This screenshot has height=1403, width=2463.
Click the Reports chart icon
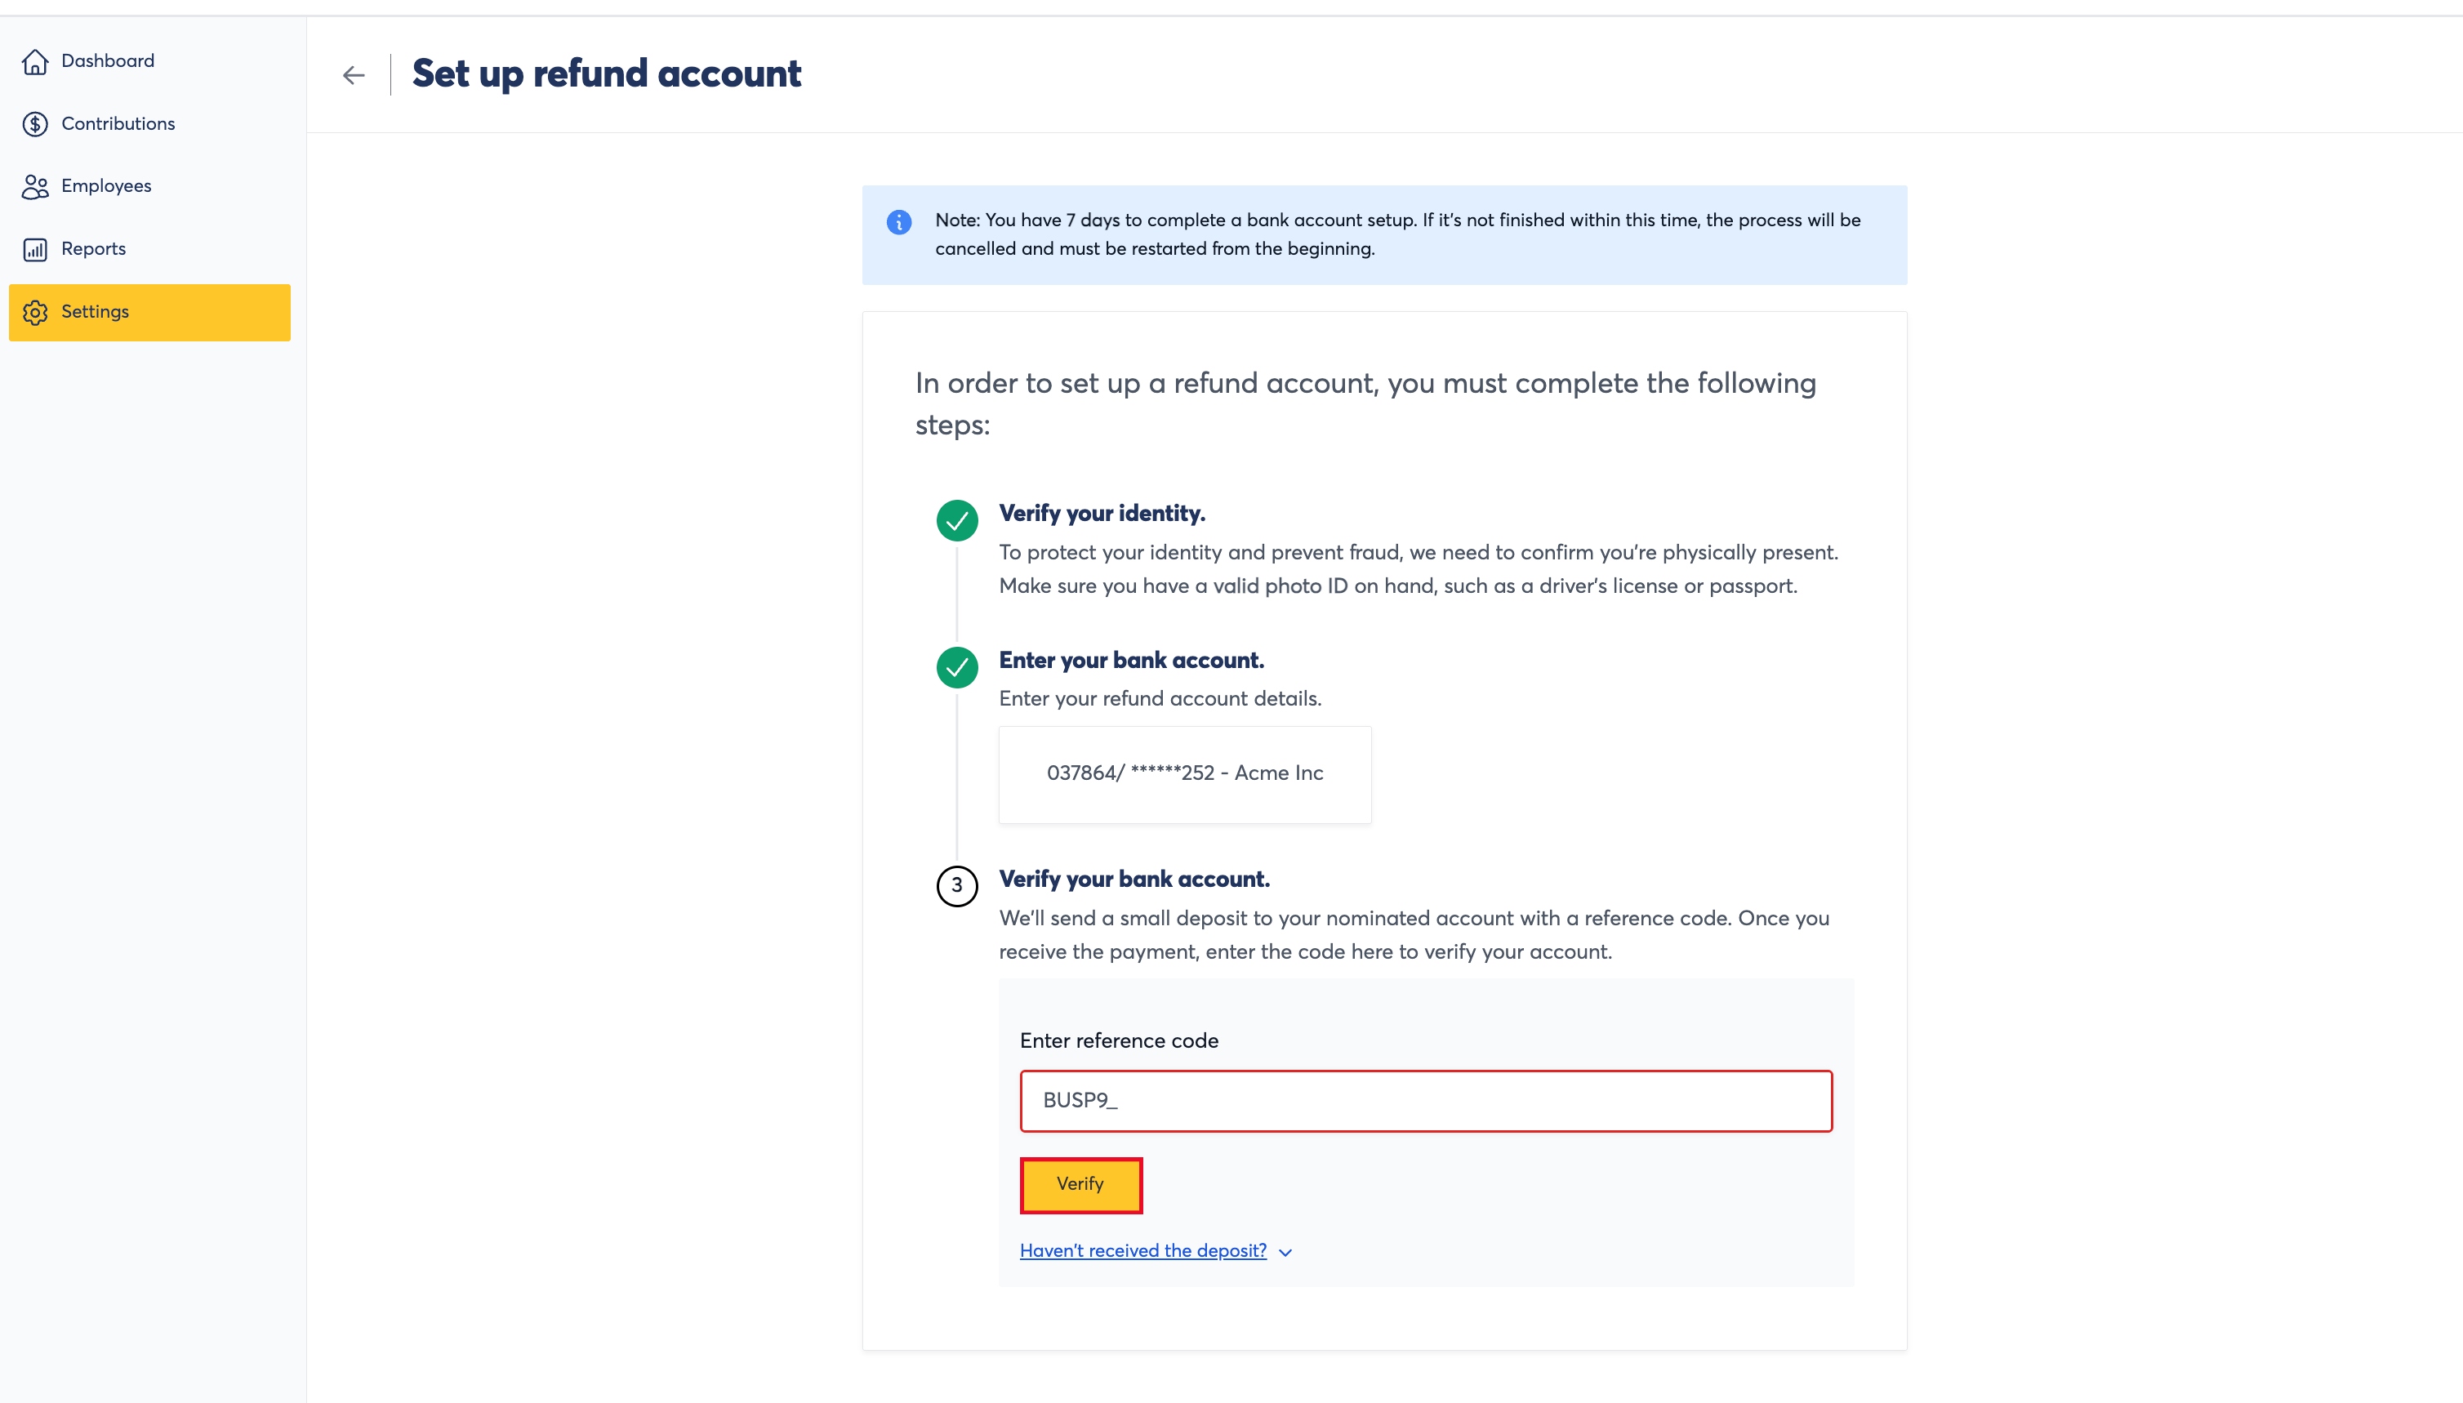coord(34,250)
